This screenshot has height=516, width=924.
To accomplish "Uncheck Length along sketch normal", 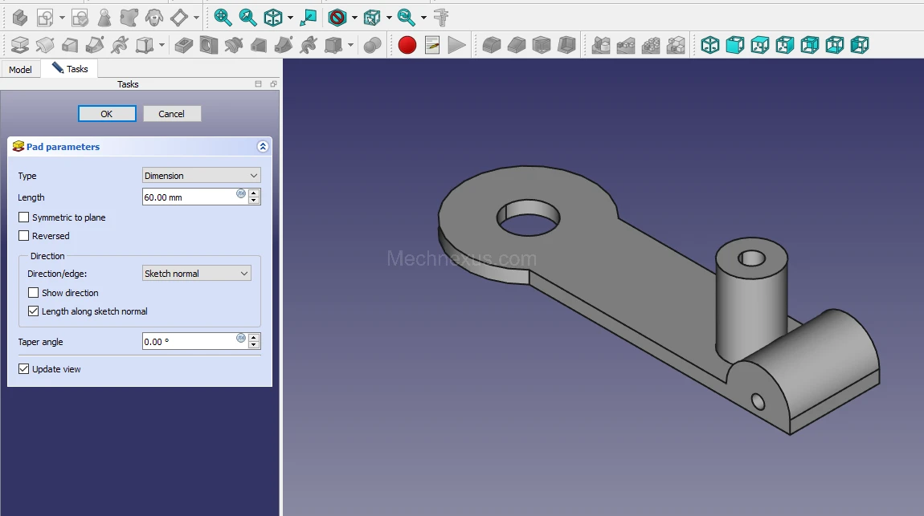I will click(x=34, y=311).
